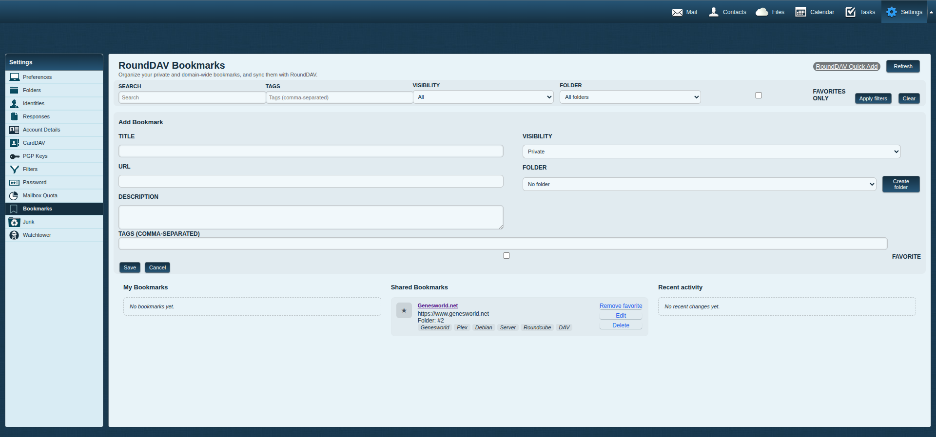936x437 pixels.
Task: Expand the Private visibility dropdown
Action: point(711,152)
